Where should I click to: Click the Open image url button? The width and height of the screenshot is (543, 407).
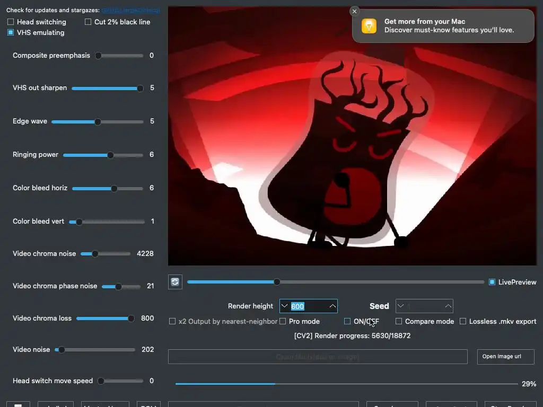[505, 357]
